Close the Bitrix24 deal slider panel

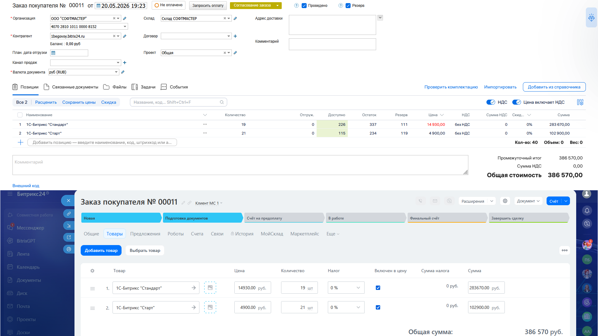(x=69, y=201)
